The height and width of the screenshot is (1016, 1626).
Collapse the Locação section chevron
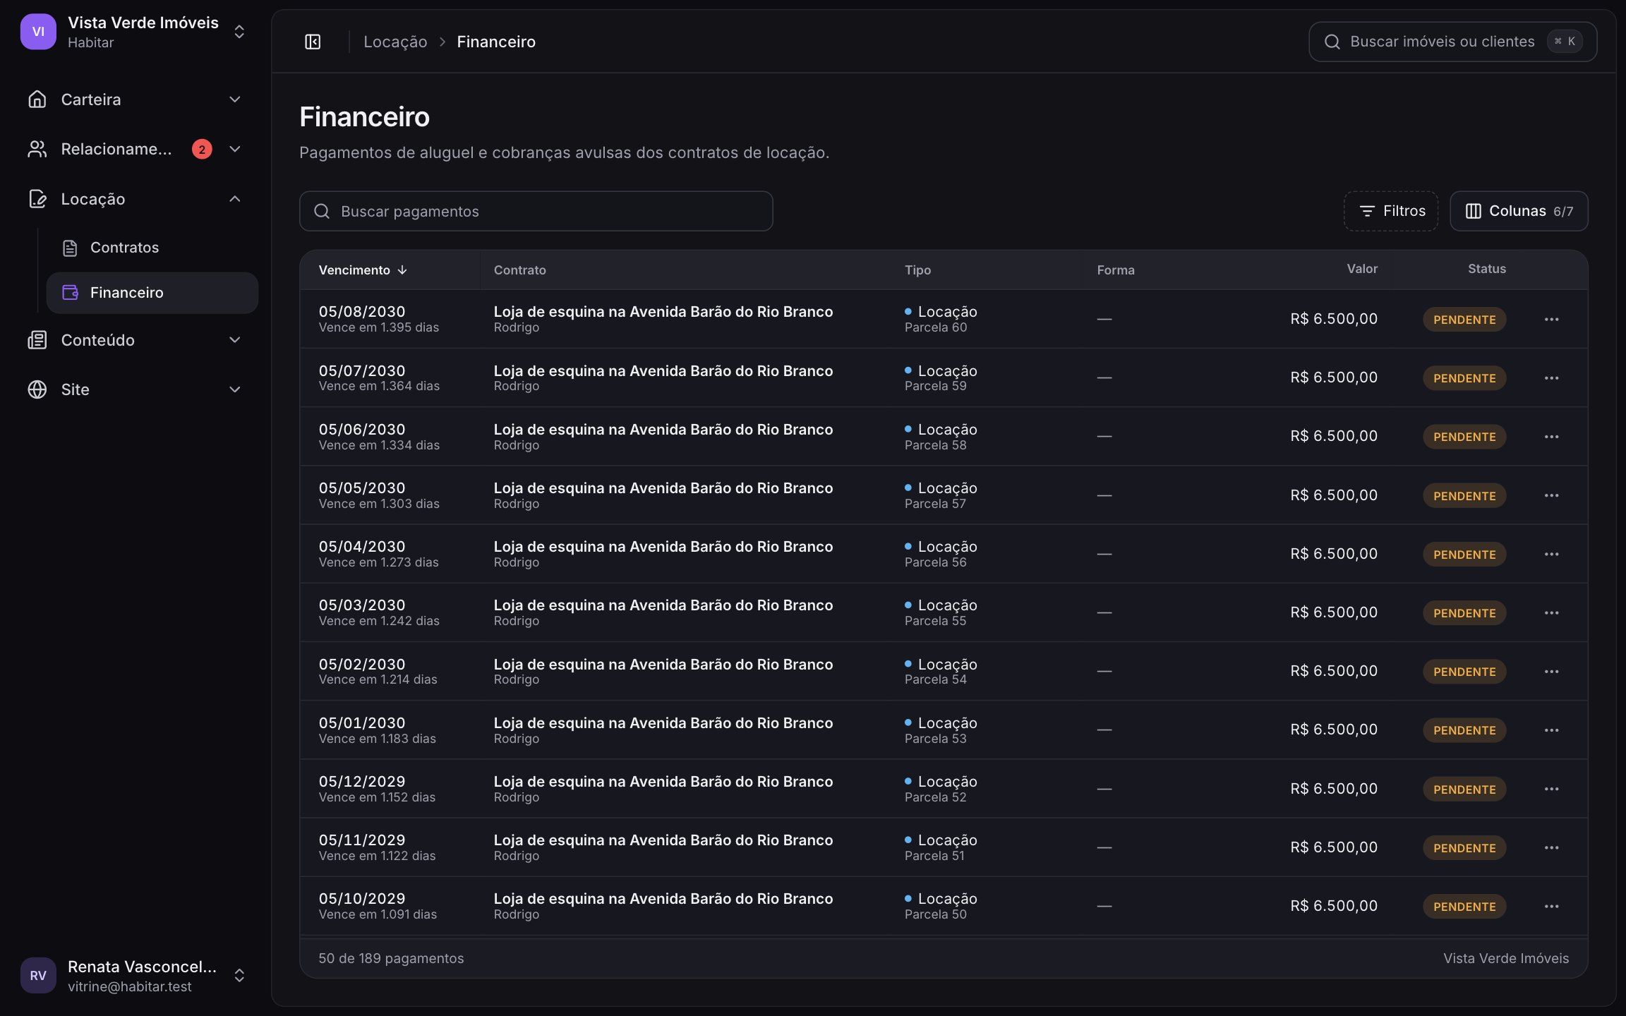tap(235, 199)
